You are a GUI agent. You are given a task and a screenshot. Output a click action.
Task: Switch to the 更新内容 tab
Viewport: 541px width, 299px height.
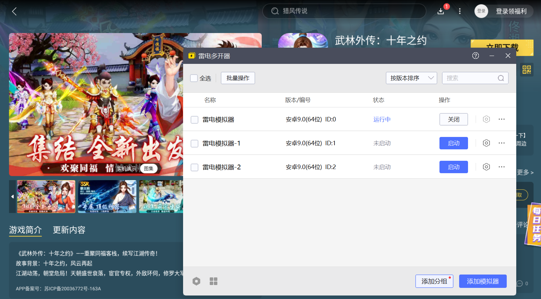pyautogui.click(x=69, y=230)
